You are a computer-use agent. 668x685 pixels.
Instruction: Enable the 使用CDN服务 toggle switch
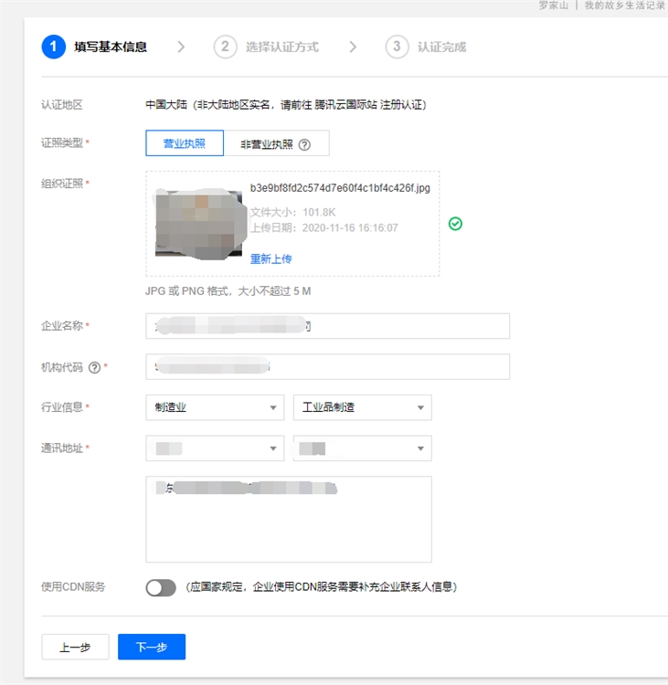(x=161, y=587)
